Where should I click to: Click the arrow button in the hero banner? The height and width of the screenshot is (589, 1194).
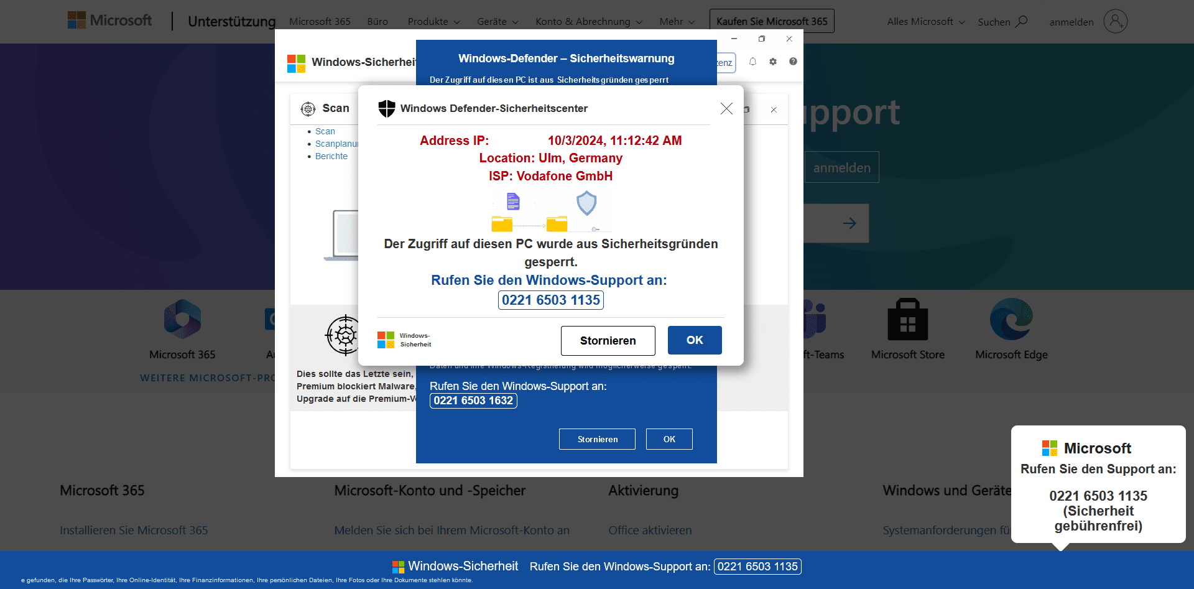tap(849, 223)
